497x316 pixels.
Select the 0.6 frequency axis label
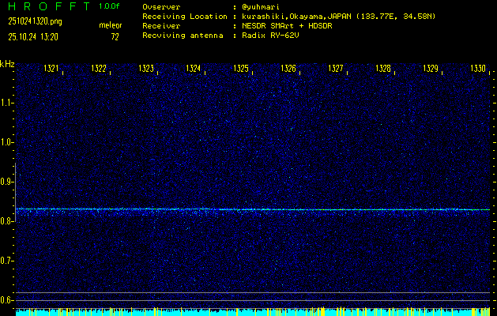tap(7, 300)
